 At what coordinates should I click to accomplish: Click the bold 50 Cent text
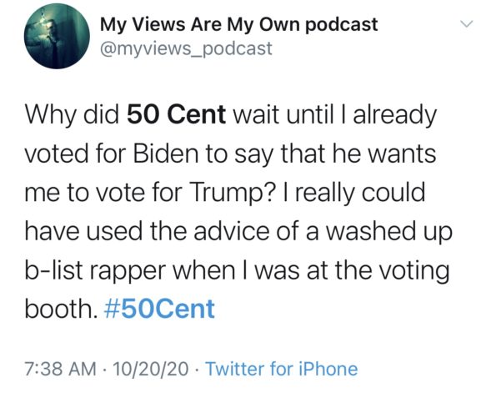[176, 114]
